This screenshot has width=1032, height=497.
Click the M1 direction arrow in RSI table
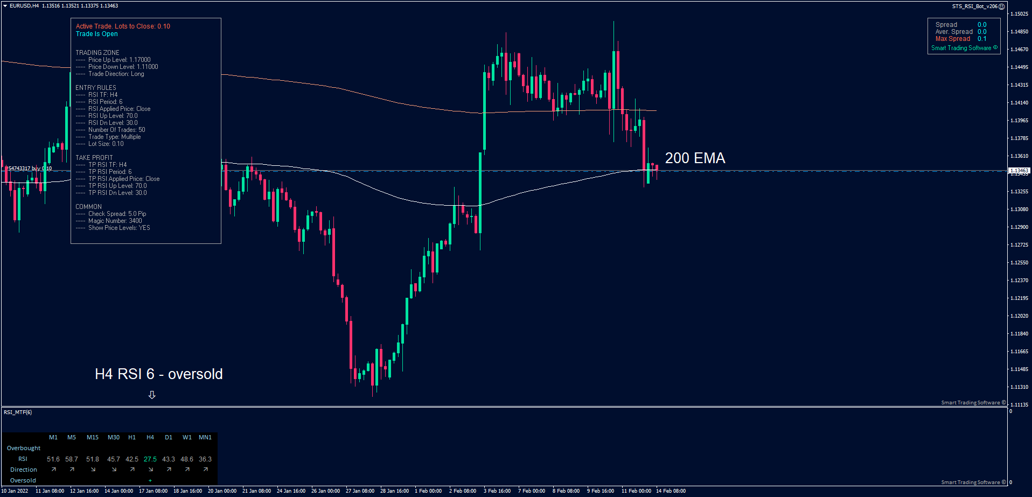click(x=53, y=470)
